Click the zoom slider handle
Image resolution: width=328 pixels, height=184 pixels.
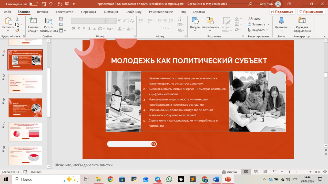289,172
